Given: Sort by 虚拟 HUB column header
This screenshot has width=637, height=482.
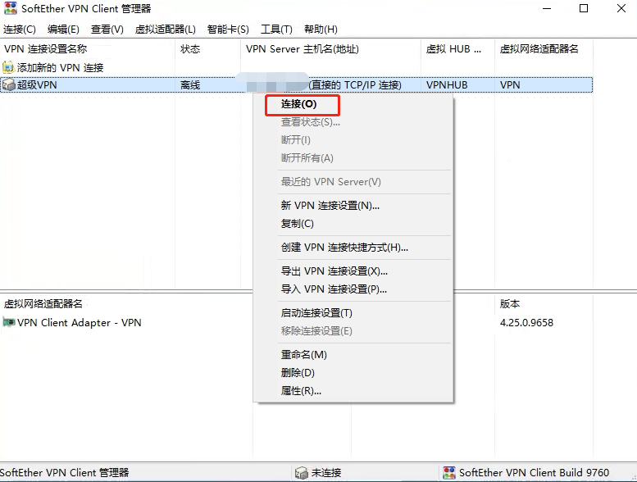Looking at the screenshot, I should [x=457, y=49].
